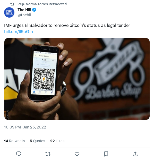The width and height of the screenshot is (154, 160).
Task: Like the tweet with the heart icon
Action: [77, 154]
